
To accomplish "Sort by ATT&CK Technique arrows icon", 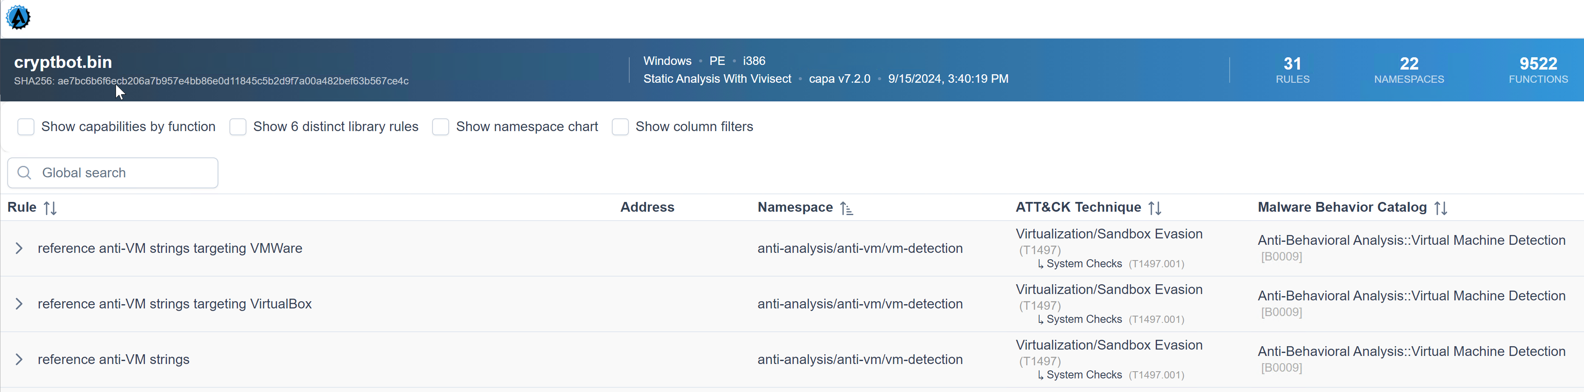I will click(x=1155, y=208).
